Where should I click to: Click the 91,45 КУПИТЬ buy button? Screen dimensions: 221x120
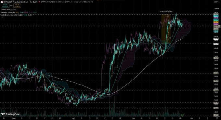[x=17, y=6]
